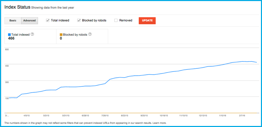The height and width of the screenshot is (127, 262).
Task: Switch to the Basic tab
Action: pos(13,20)
